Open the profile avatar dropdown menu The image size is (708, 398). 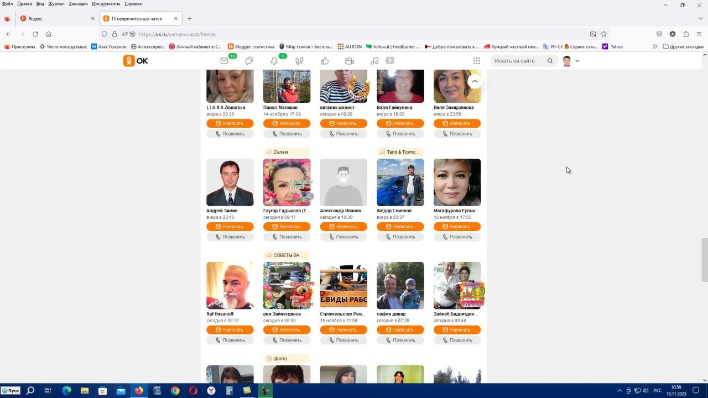(570, 61)
